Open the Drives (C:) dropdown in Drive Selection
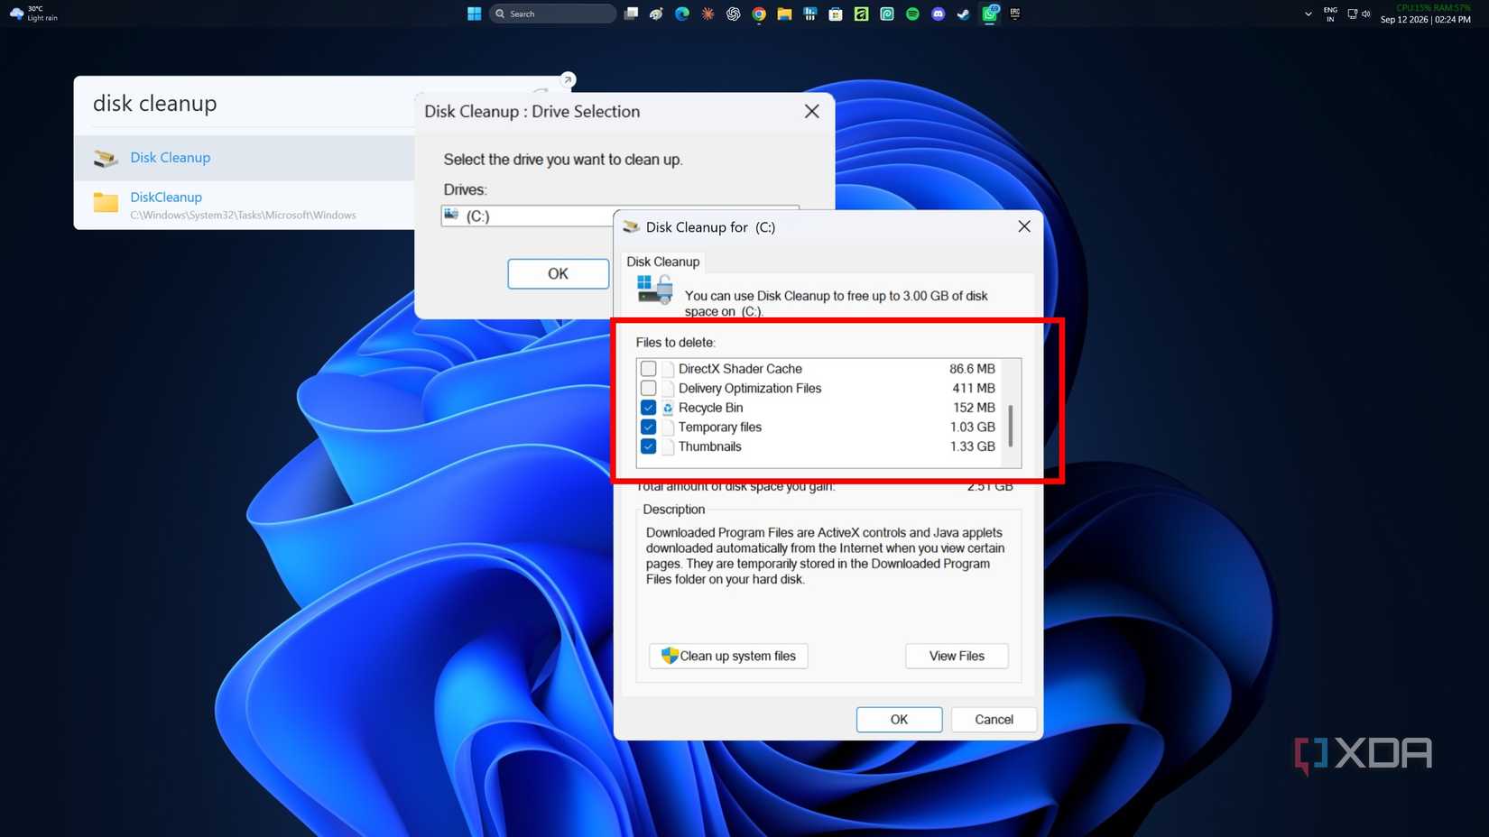The image size is (1489, 837). (x=527, y=216)
